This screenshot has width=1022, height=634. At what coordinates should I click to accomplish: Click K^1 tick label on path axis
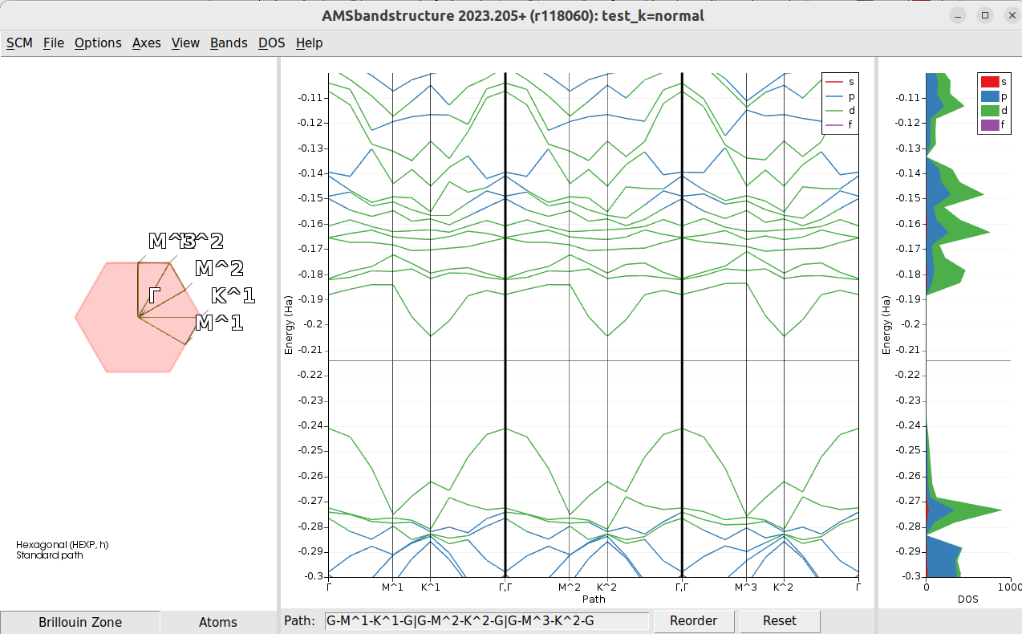click(x=431, y=587)
